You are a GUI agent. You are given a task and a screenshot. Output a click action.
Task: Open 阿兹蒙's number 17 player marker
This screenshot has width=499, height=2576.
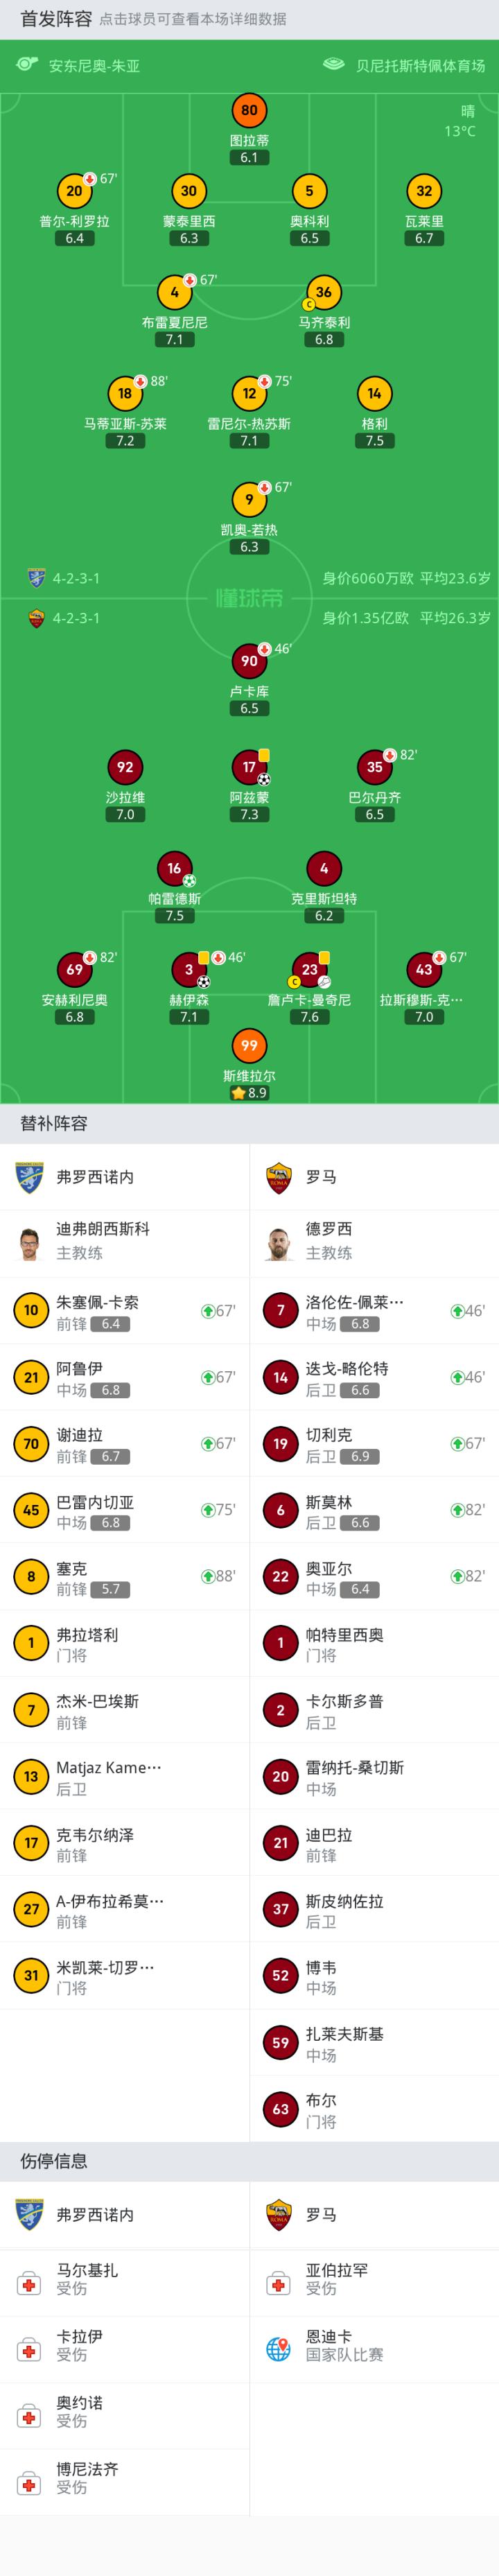(249, 768)
